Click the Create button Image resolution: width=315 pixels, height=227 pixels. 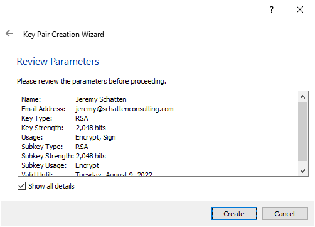pyautogui.click(x=234, y=214)
